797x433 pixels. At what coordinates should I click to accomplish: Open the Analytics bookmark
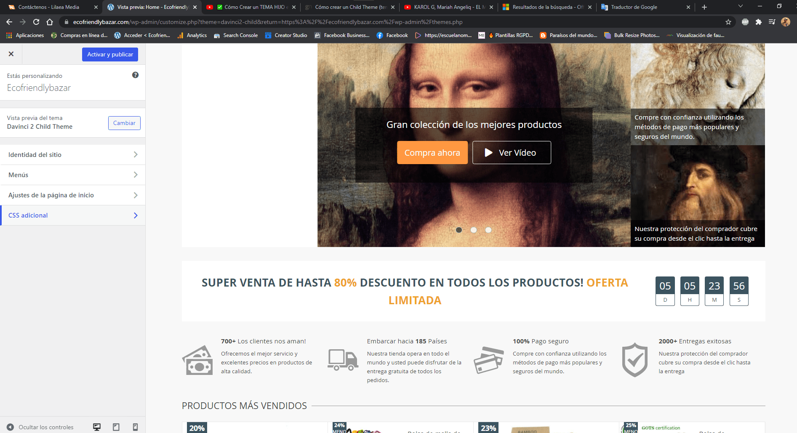click(192, 35)
